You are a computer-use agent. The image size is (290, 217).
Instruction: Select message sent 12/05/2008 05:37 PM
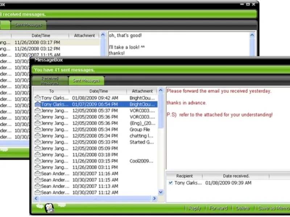[x=96, y=111]
